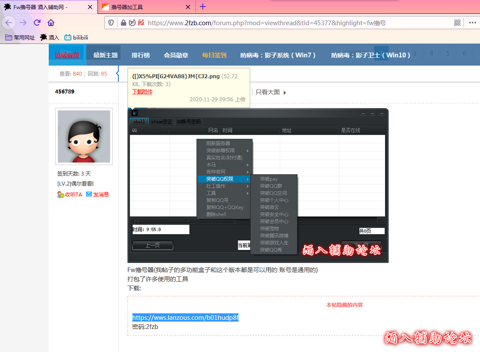The height and width of the screenshot is (352, 480).
Task: Click the attached software screenshot image
Action: click(x=258, y=186)
